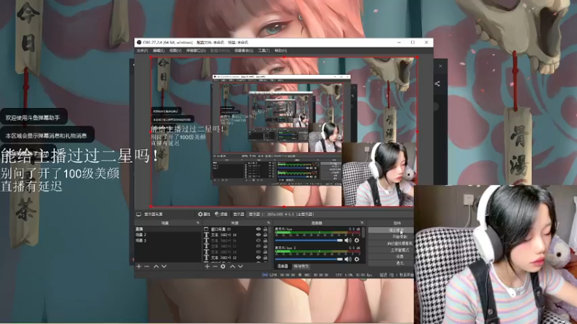This screenshot has width=577, height=324.
Task: Toggle the lock of 文本 (GDI+) 16 source
Action: 265,235
